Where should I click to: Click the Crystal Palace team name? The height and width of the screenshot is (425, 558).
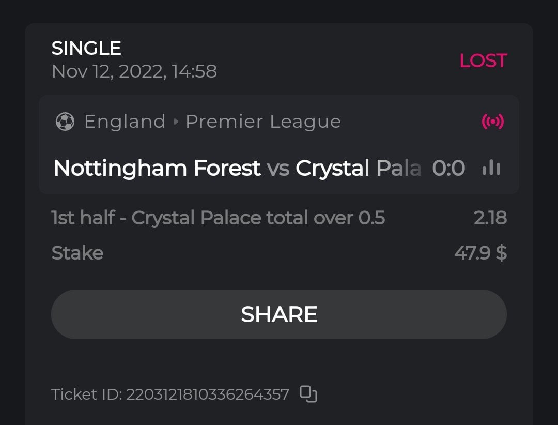tap(358, 168)
